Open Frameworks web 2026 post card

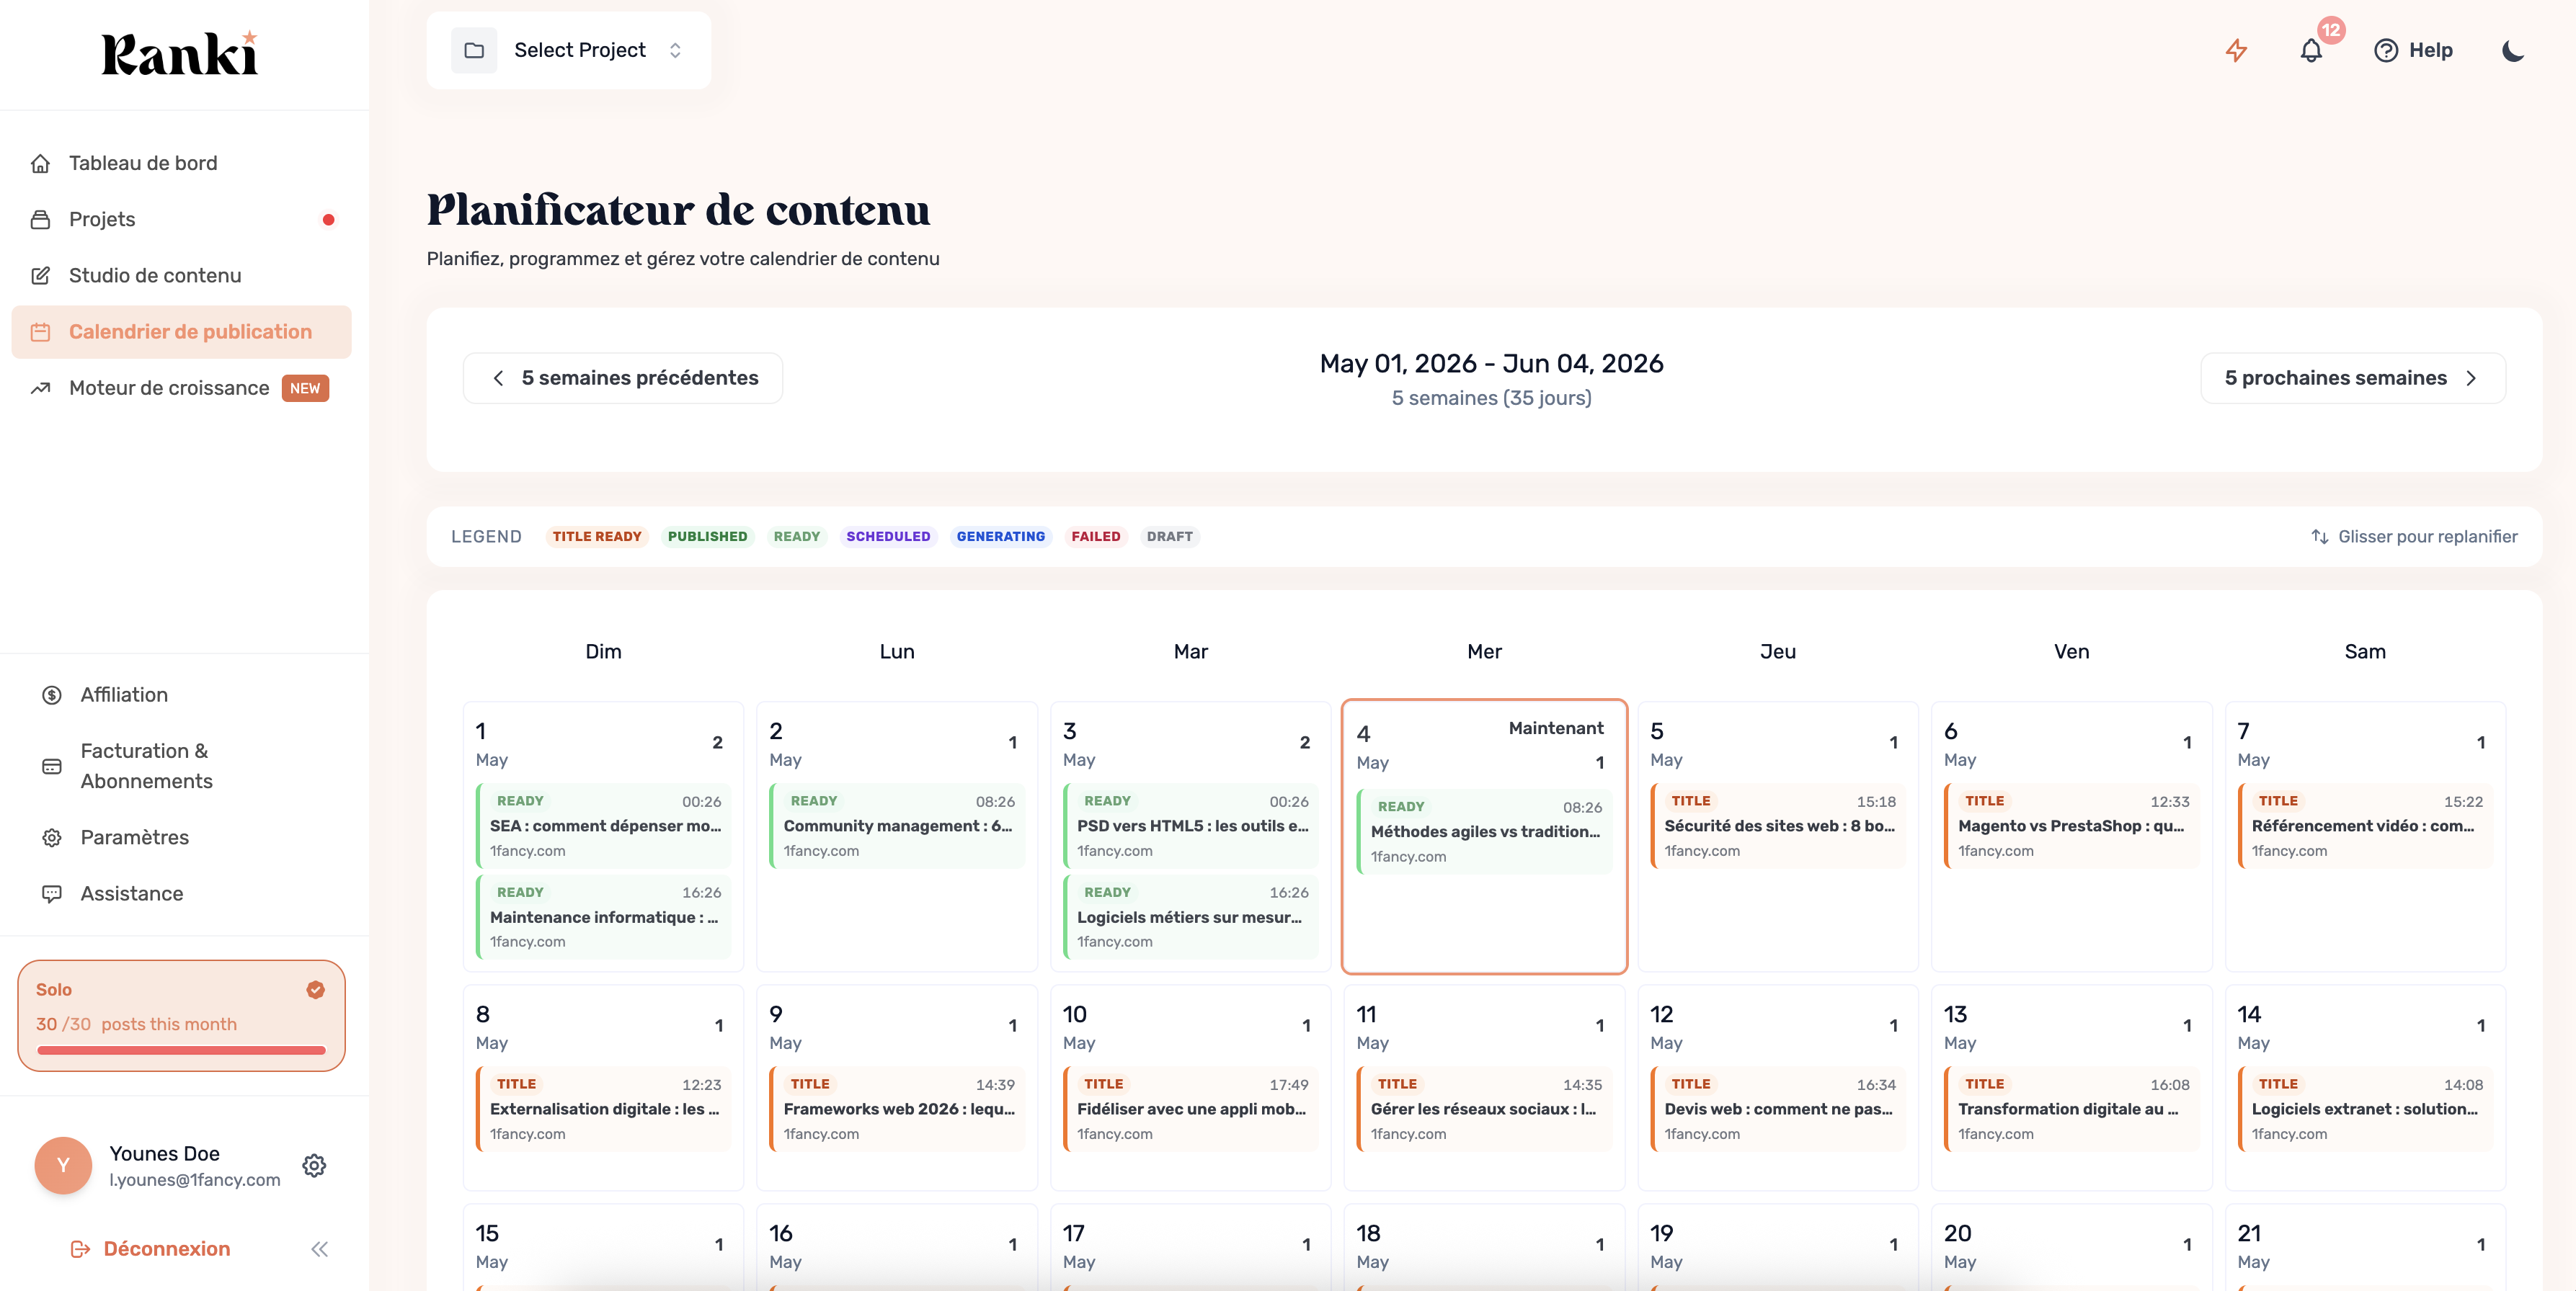coord(897,1108)
